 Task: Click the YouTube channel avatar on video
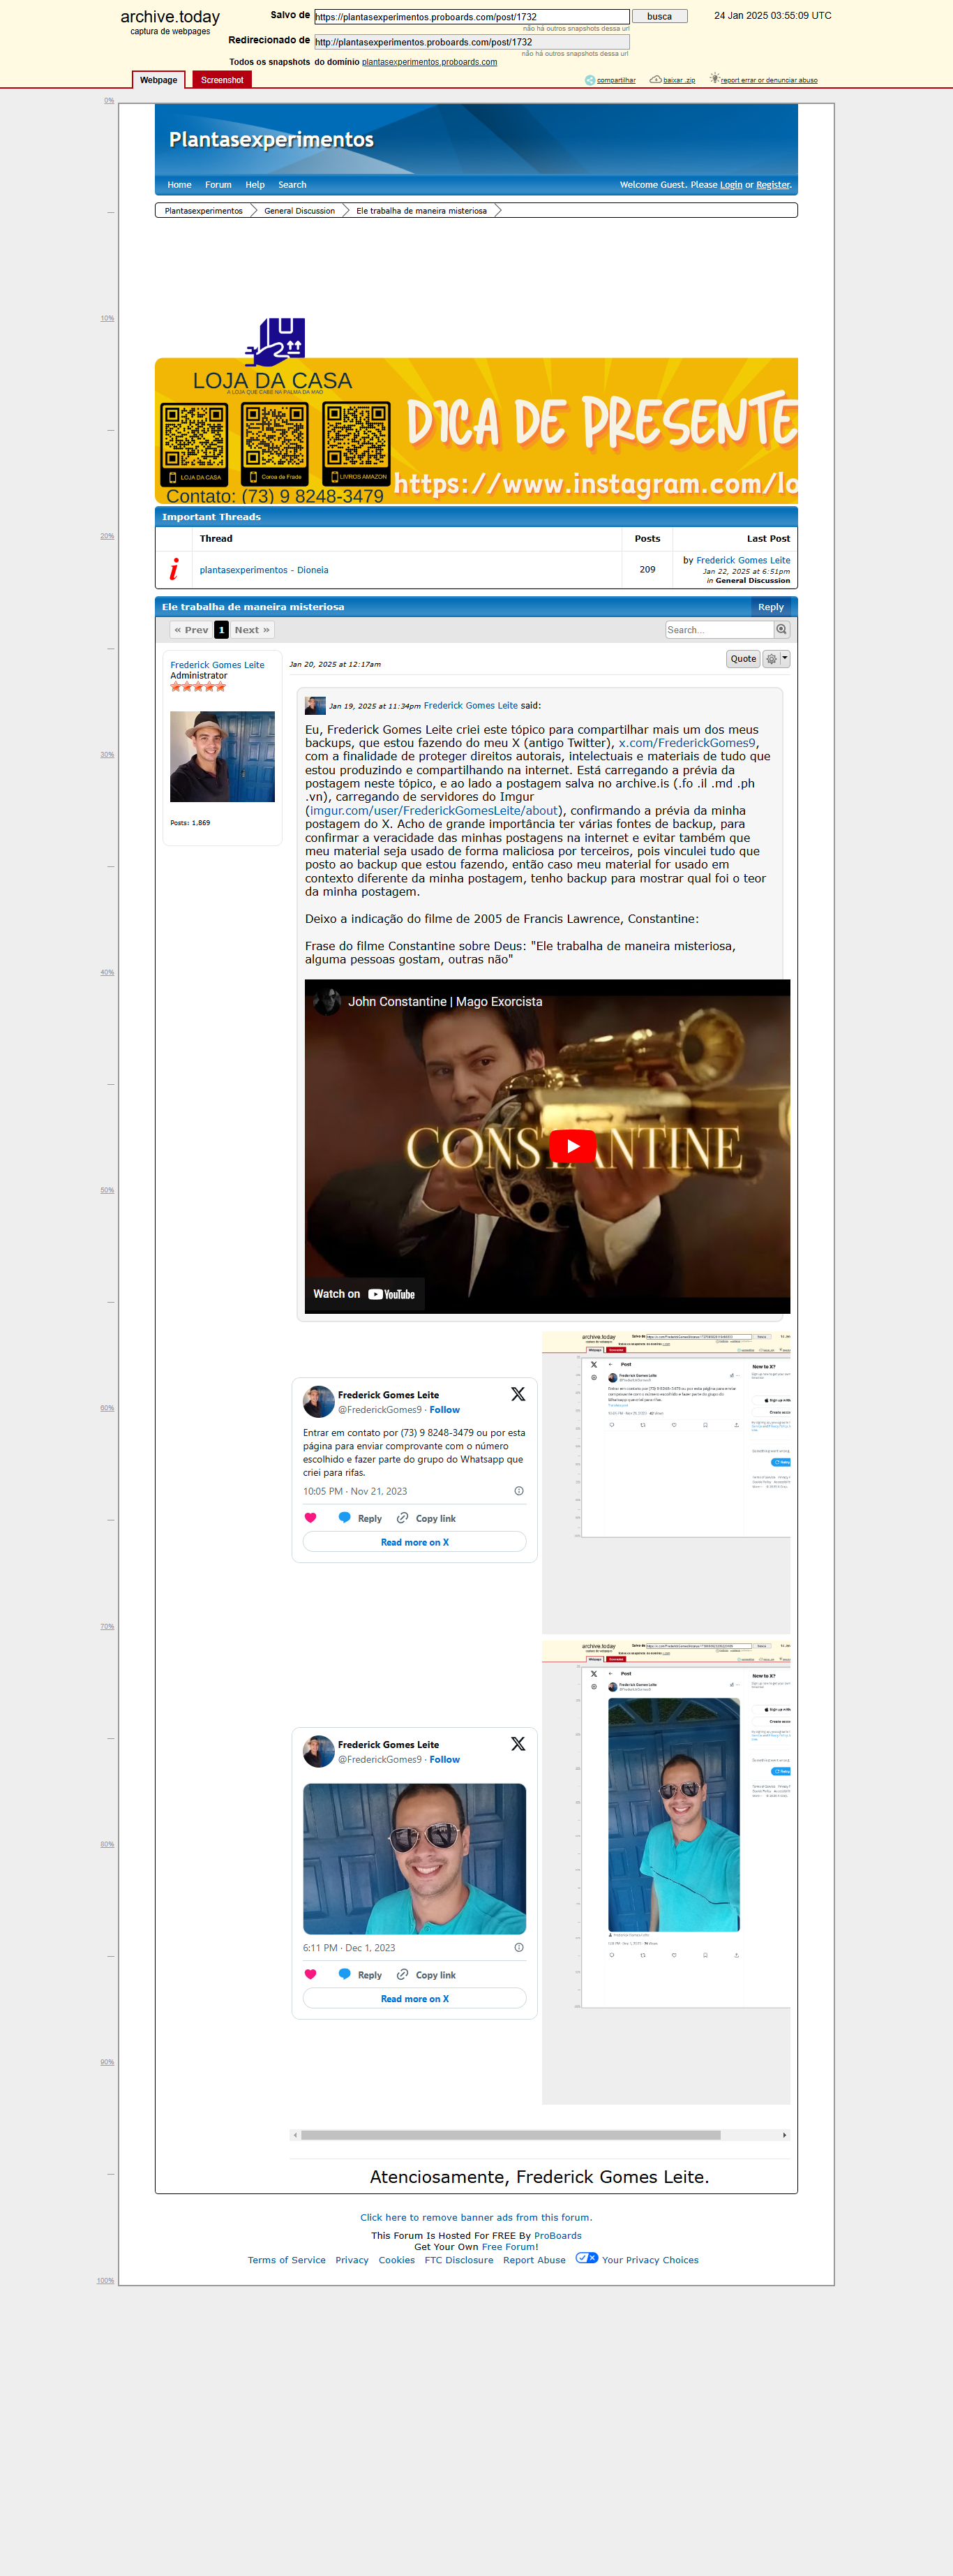[327, 1001]
